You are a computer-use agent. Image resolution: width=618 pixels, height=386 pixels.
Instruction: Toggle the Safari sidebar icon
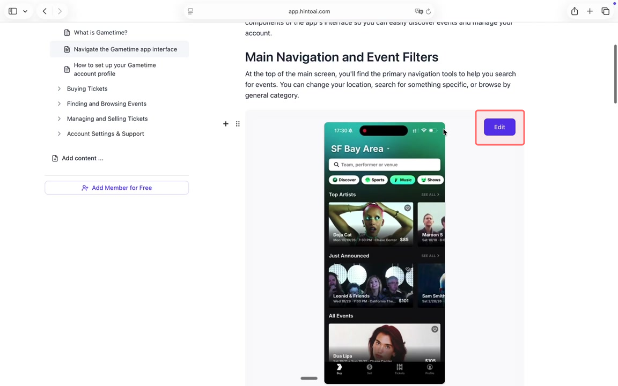[x=13, y=11]
